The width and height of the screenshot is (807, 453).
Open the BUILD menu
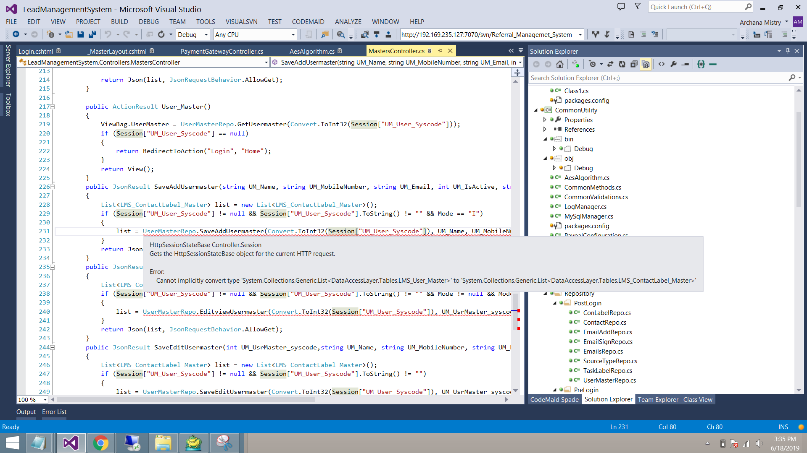(x=119, y=21)
